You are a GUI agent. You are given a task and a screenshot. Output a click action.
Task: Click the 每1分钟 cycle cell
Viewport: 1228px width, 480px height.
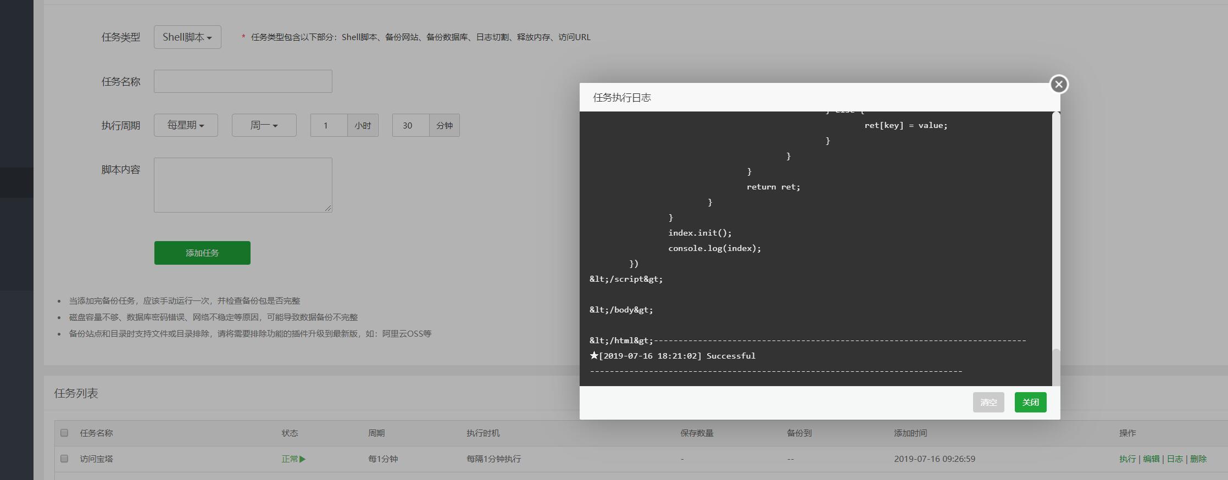[383, 459]
